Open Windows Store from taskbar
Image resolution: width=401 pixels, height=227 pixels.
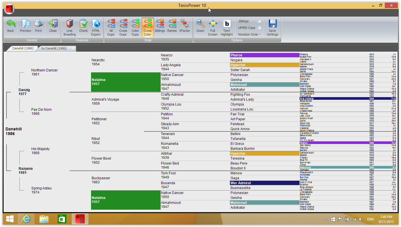[x=62, y=219]
